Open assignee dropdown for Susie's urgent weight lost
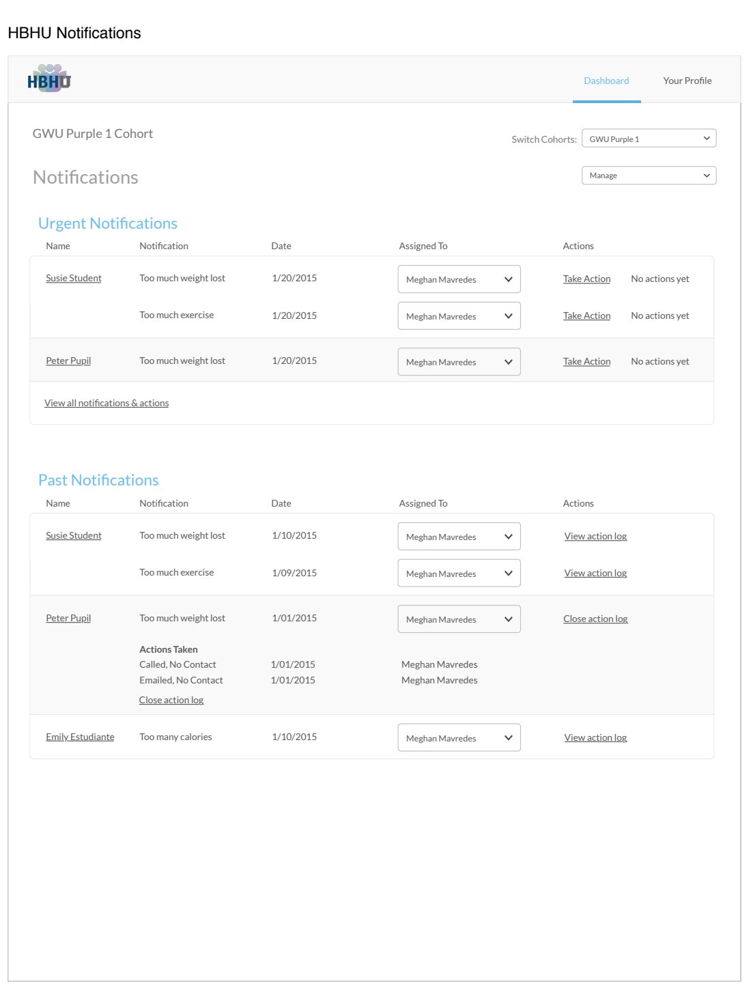 point(459,279)
